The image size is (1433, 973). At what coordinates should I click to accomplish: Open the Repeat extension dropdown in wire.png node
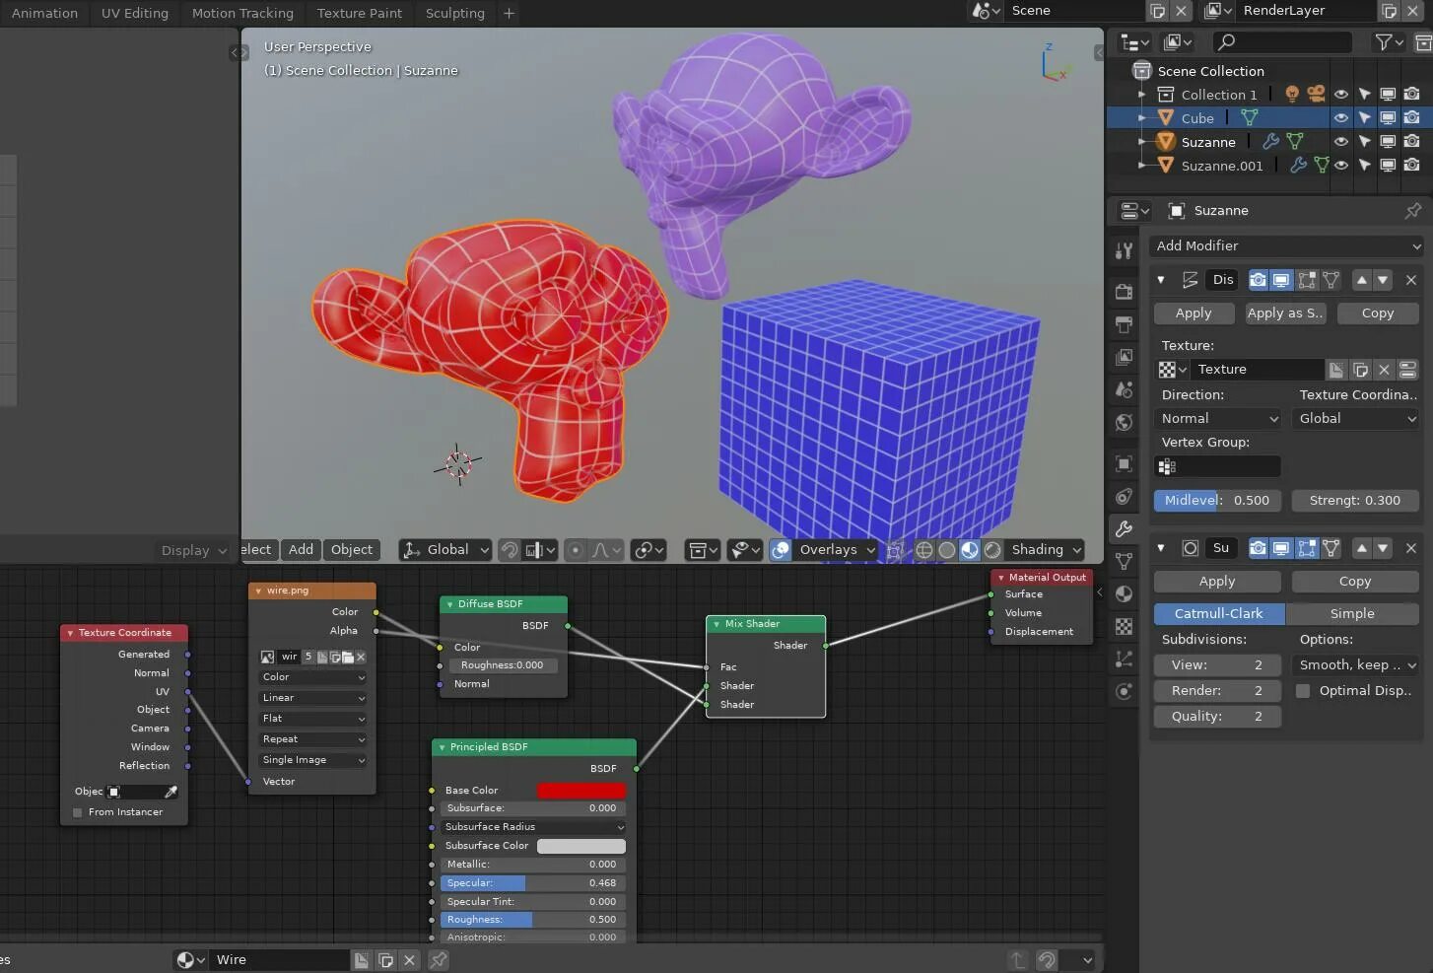[312, 739]
